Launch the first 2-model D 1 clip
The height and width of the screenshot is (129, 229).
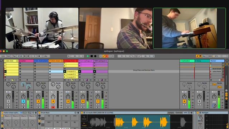tap(65, 72)
